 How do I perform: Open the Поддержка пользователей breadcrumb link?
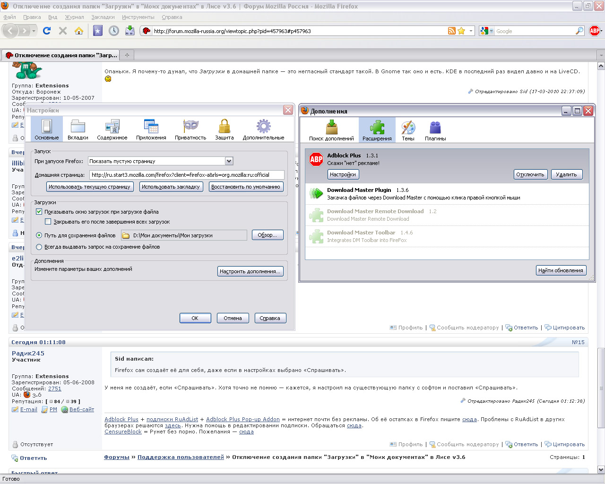[181, 457]
